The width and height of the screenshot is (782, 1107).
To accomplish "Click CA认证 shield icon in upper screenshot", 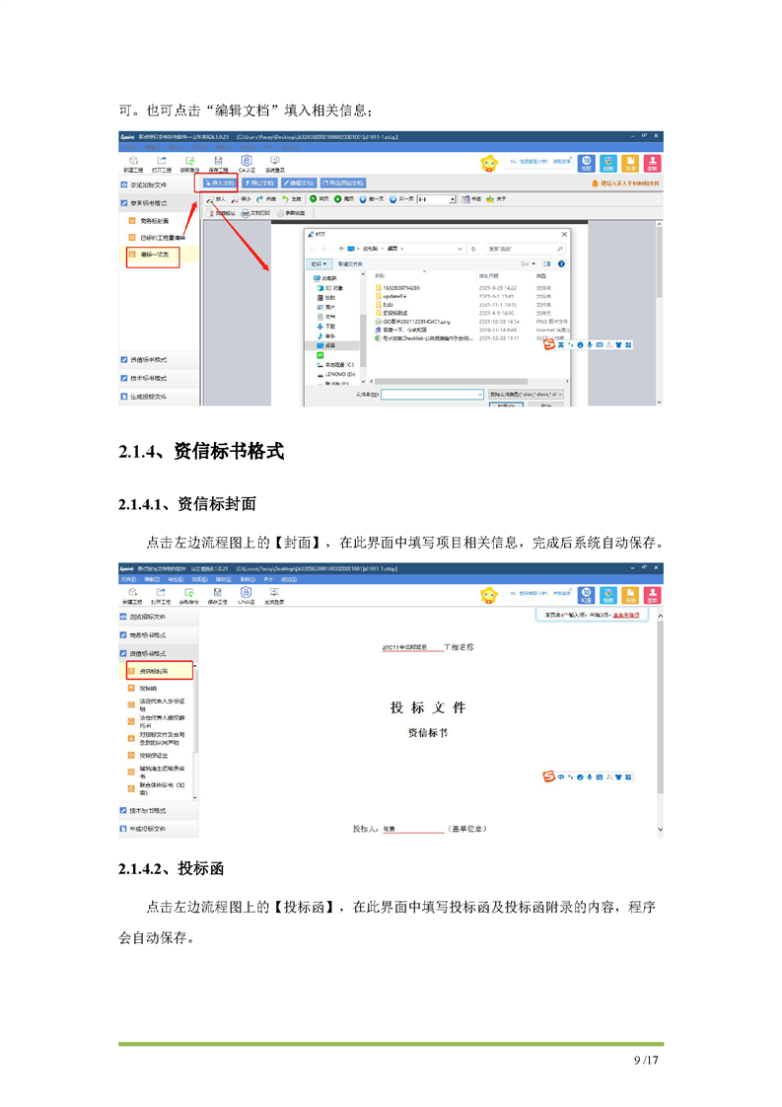I will tap(246, 160).
